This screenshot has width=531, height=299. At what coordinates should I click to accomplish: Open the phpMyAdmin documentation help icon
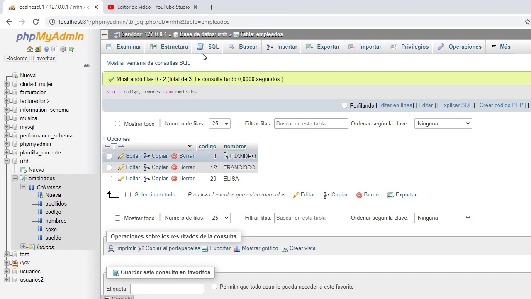[46, 49]
